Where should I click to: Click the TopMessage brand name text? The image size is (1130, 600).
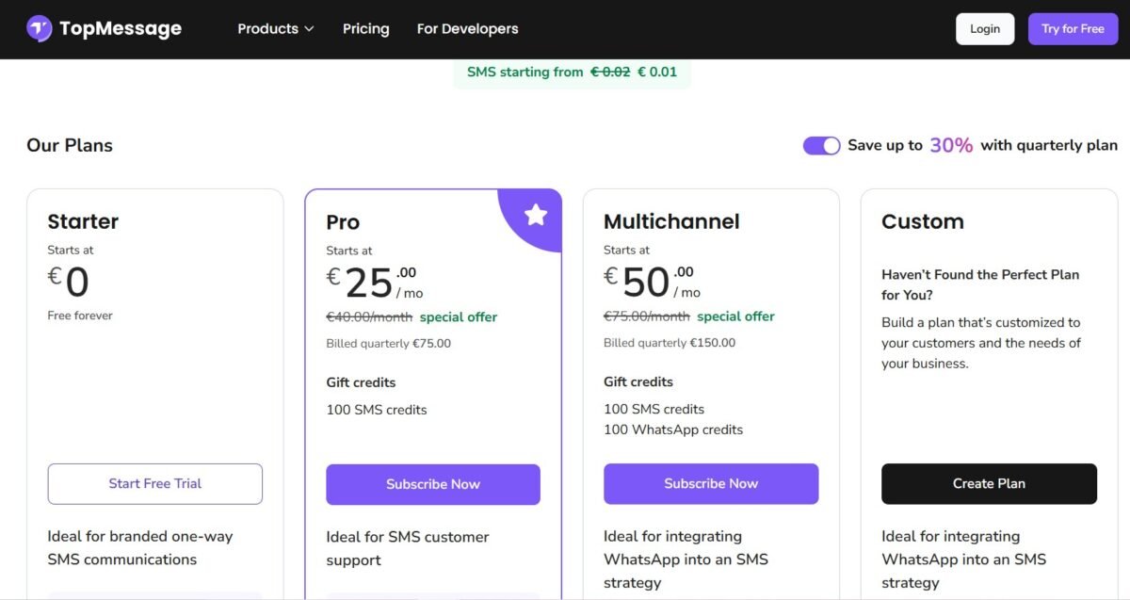tap(120, 29)
